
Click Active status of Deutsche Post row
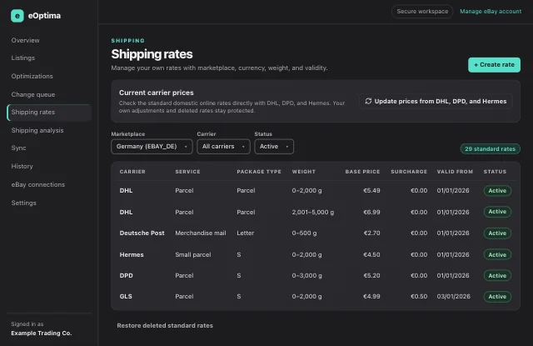coord(497,233)
